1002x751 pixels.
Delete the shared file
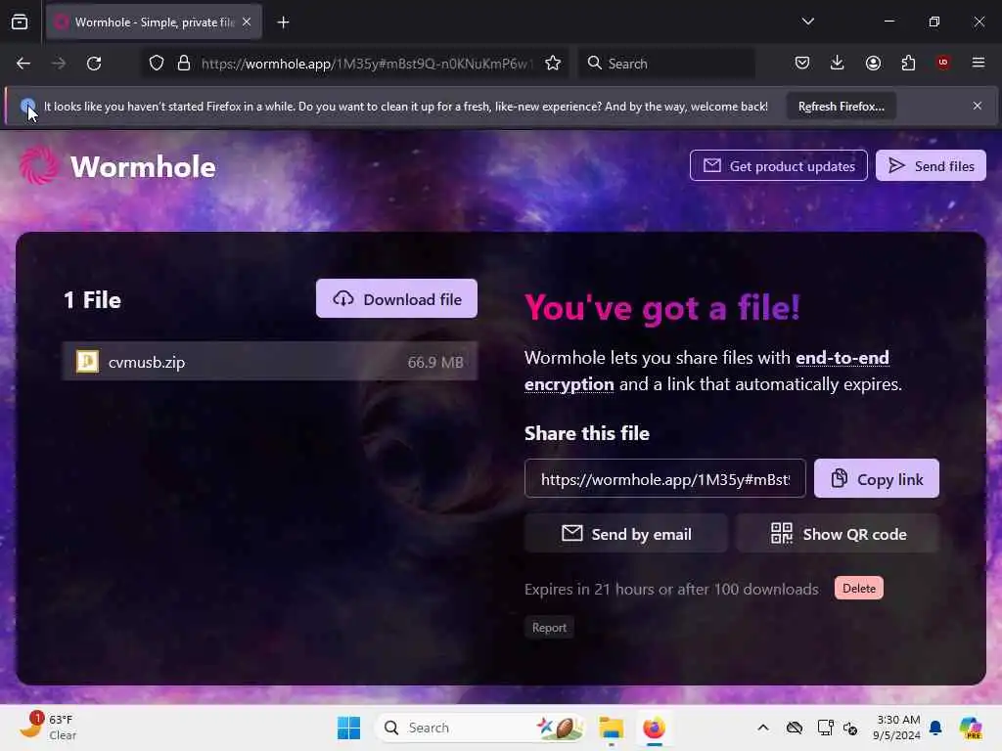point(858,588)
